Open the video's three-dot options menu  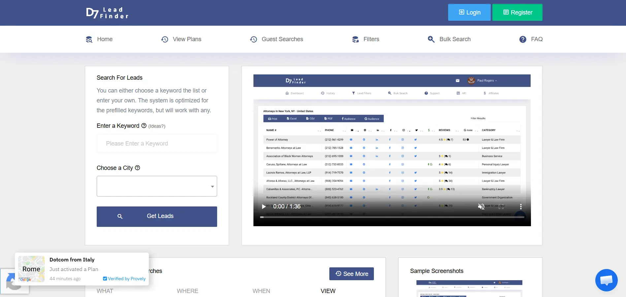[x=521, y=206]
